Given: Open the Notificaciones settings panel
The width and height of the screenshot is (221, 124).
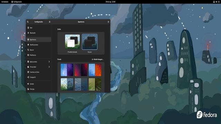Looking at the screenshot, I should [39, 45].
